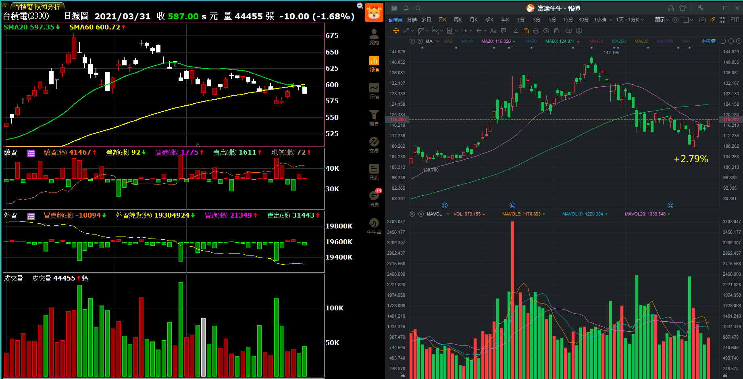Click the 不複權 adjustment button
This screenshot has width=743, height=379.
708,41
